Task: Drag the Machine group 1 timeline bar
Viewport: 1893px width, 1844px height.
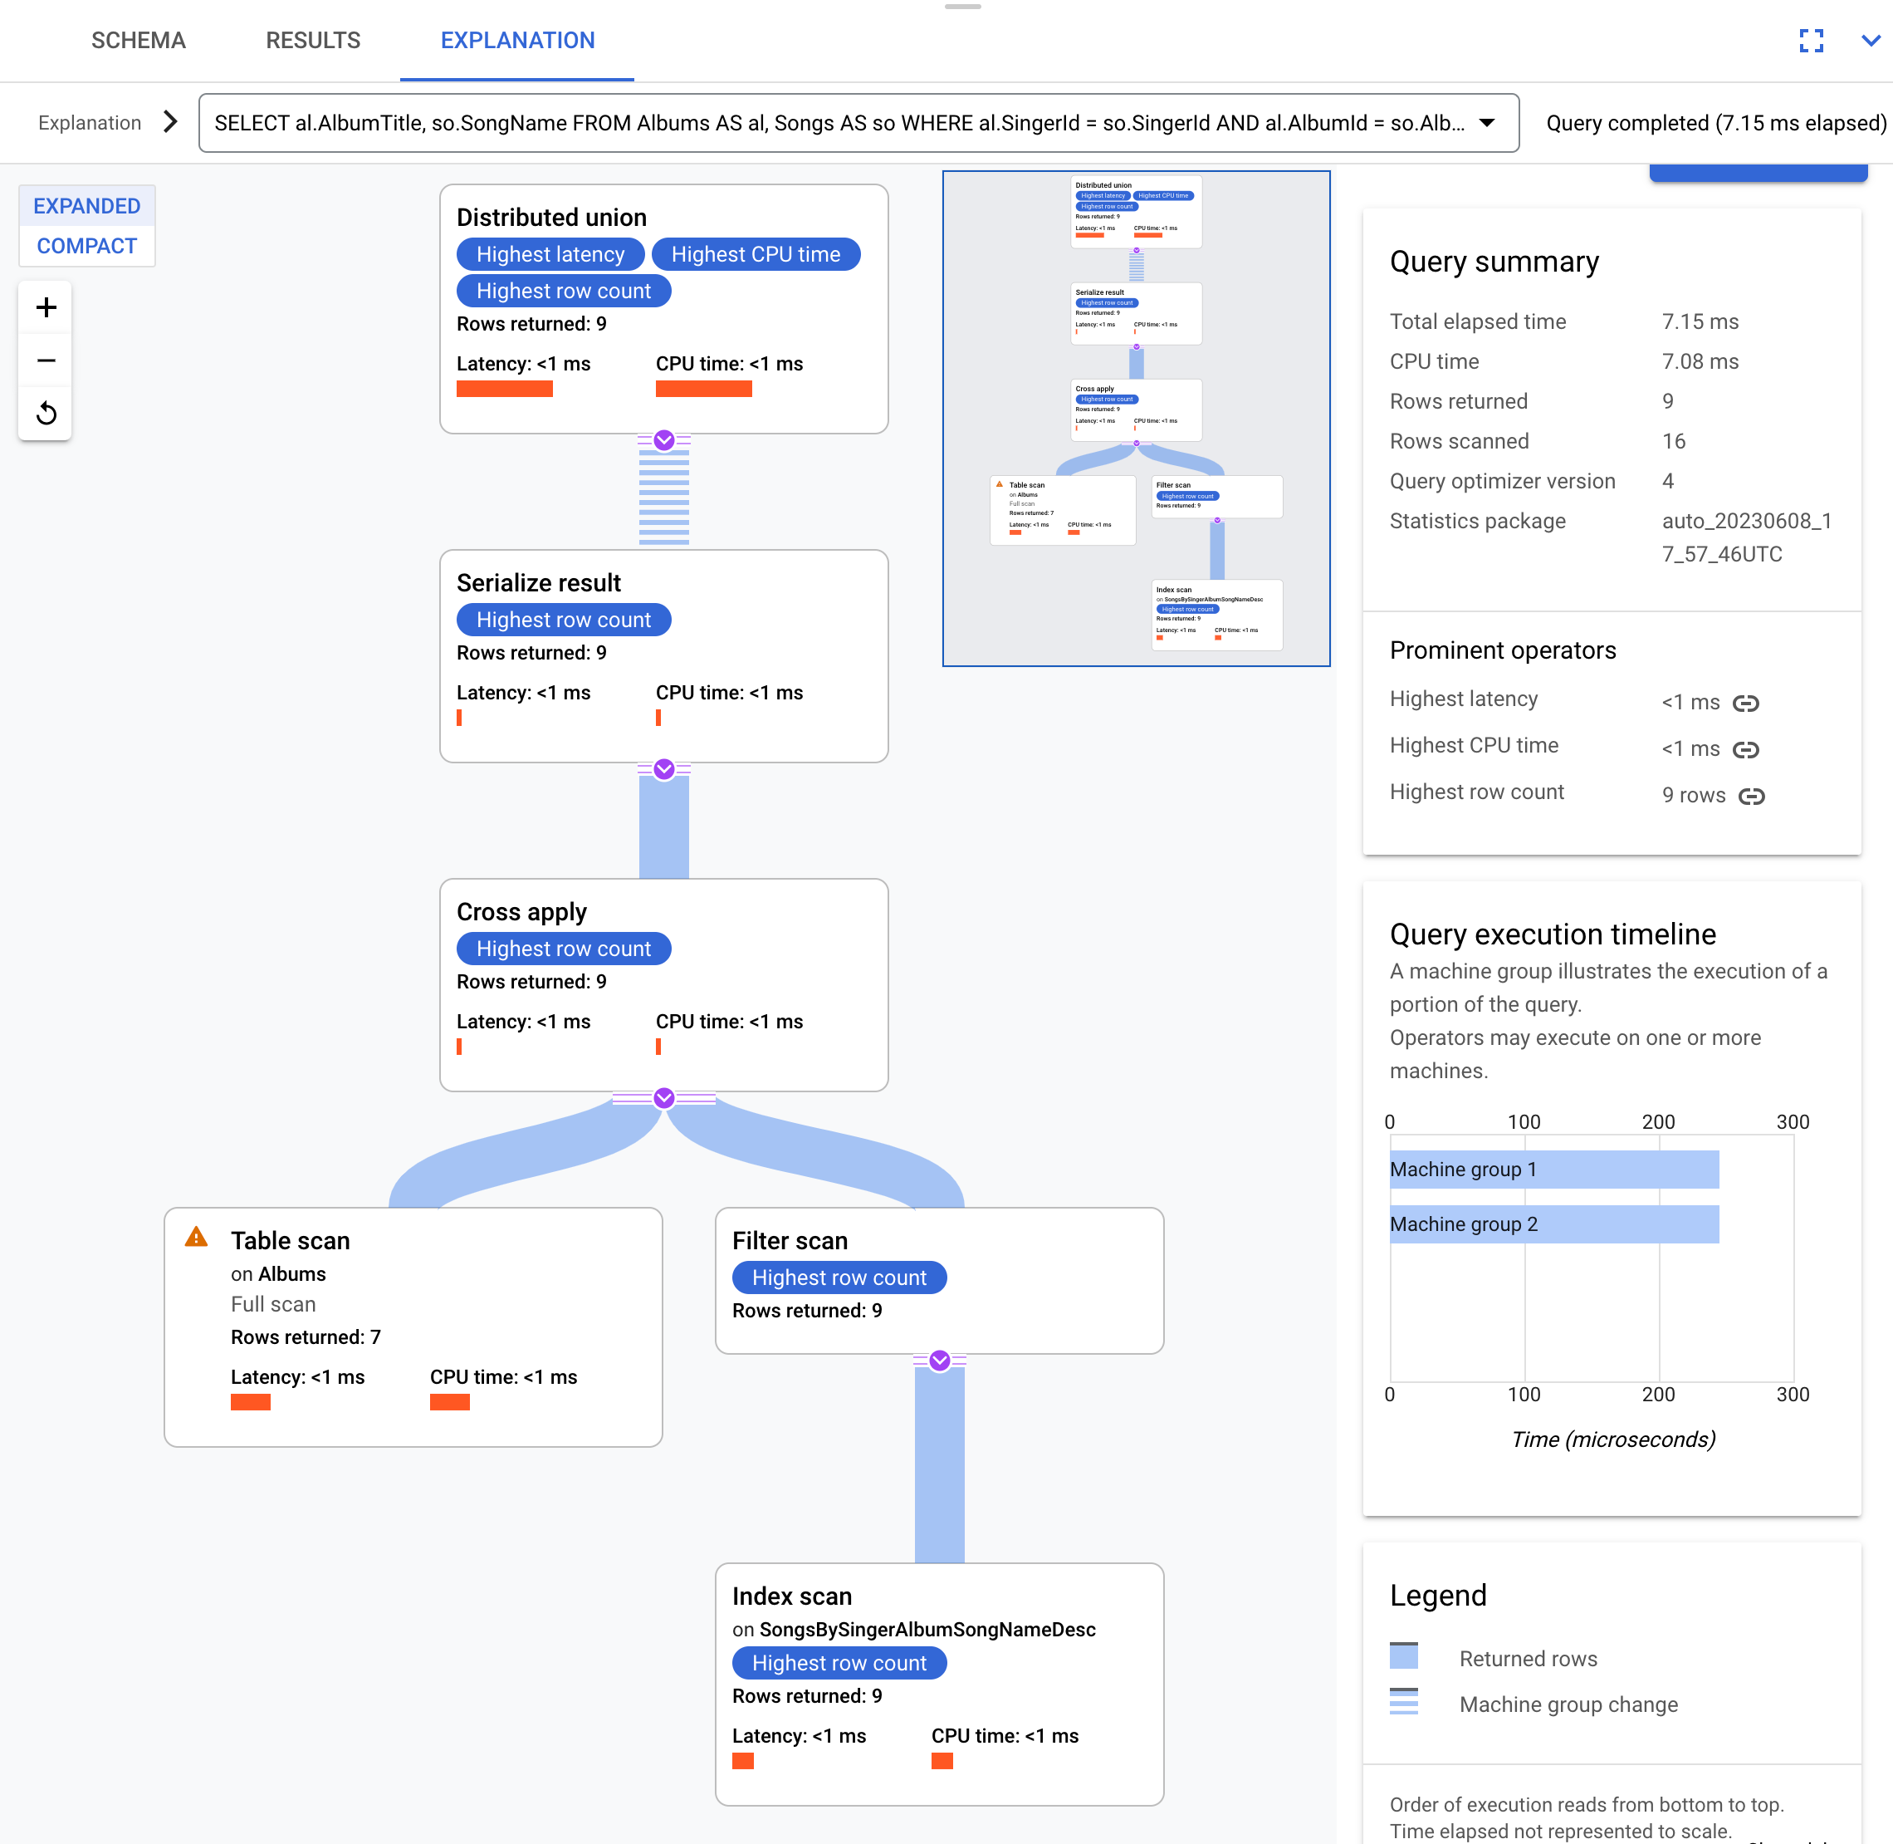Action: click(x=1548, y=1170)
